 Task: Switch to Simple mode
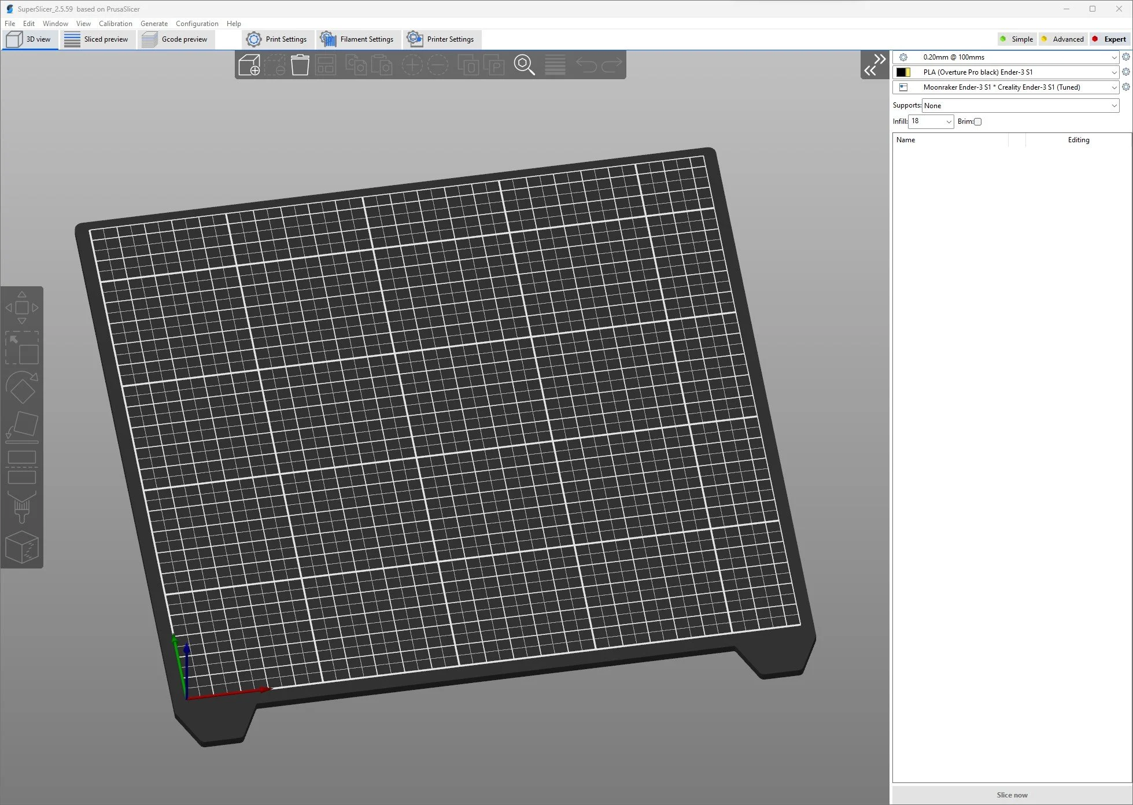(1017, 39)
